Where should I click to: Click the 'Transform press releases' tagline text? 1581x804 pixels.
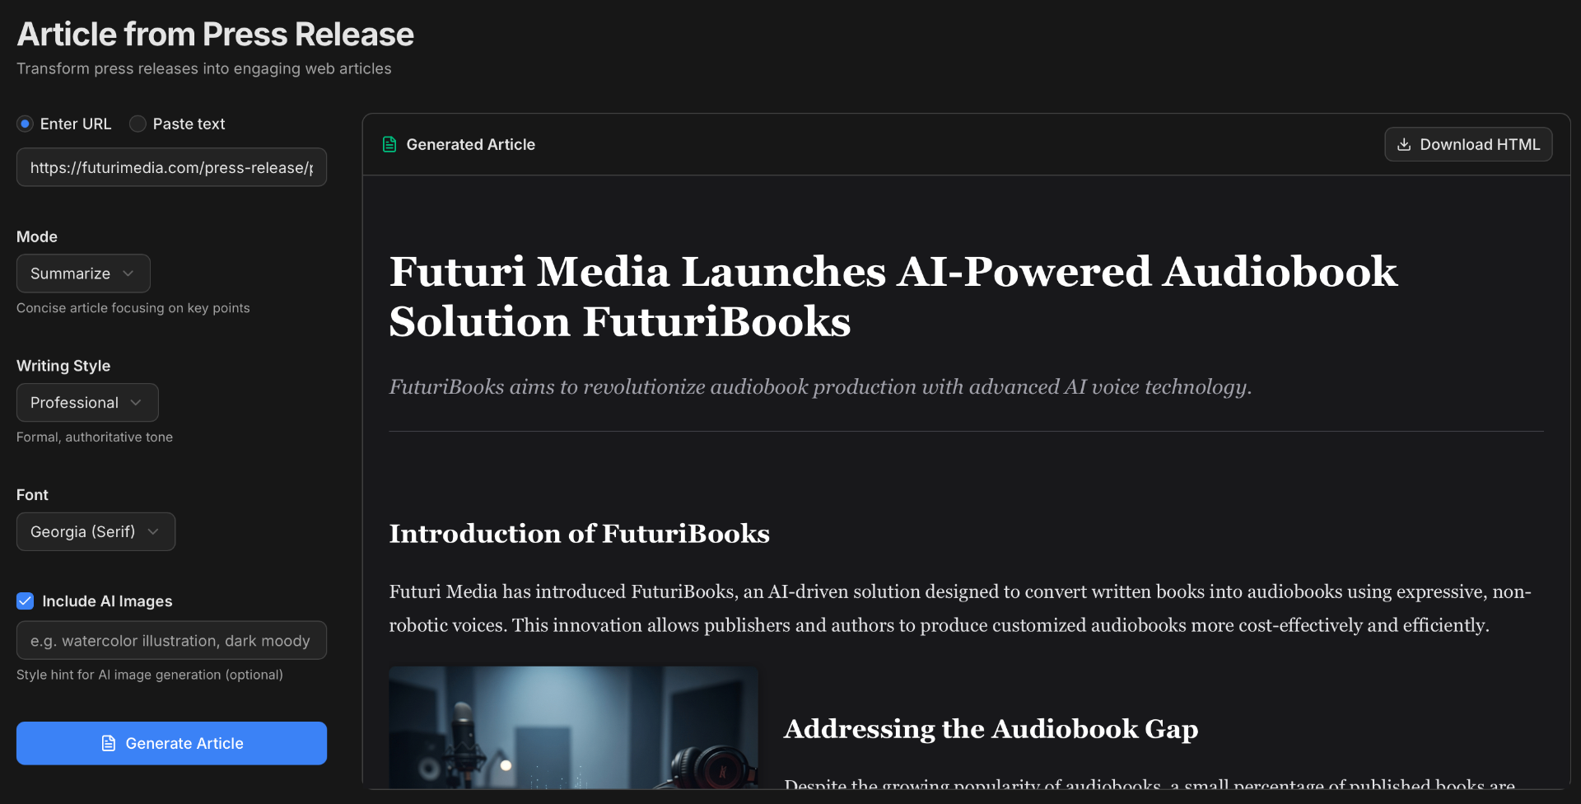pos(203,68)
